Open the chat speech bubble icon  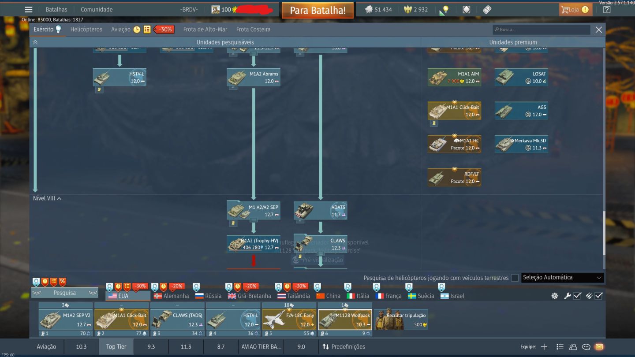(586, 346)
